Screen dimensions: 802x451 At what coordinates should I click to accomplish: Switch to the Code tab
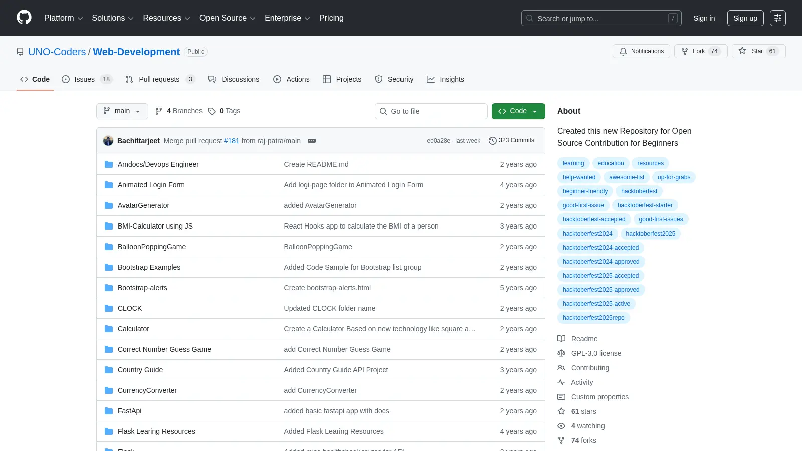(35, 79)
